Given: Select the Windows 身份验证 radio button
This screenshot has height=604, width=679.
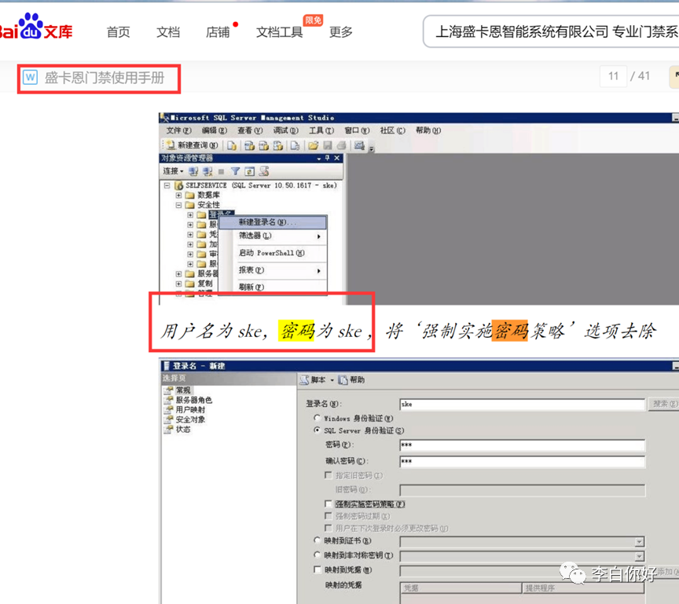Looking at the screenshot, I should [x=317, y=418].
